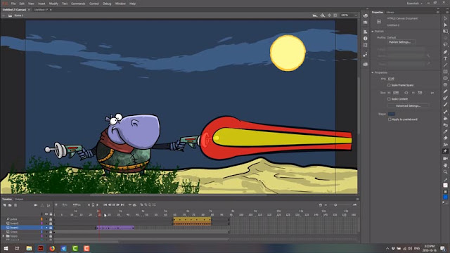The height and width of the screenshot is (253, 450).
Task: Select the Zoom magnifier tool
Action: tap(445, 172)
